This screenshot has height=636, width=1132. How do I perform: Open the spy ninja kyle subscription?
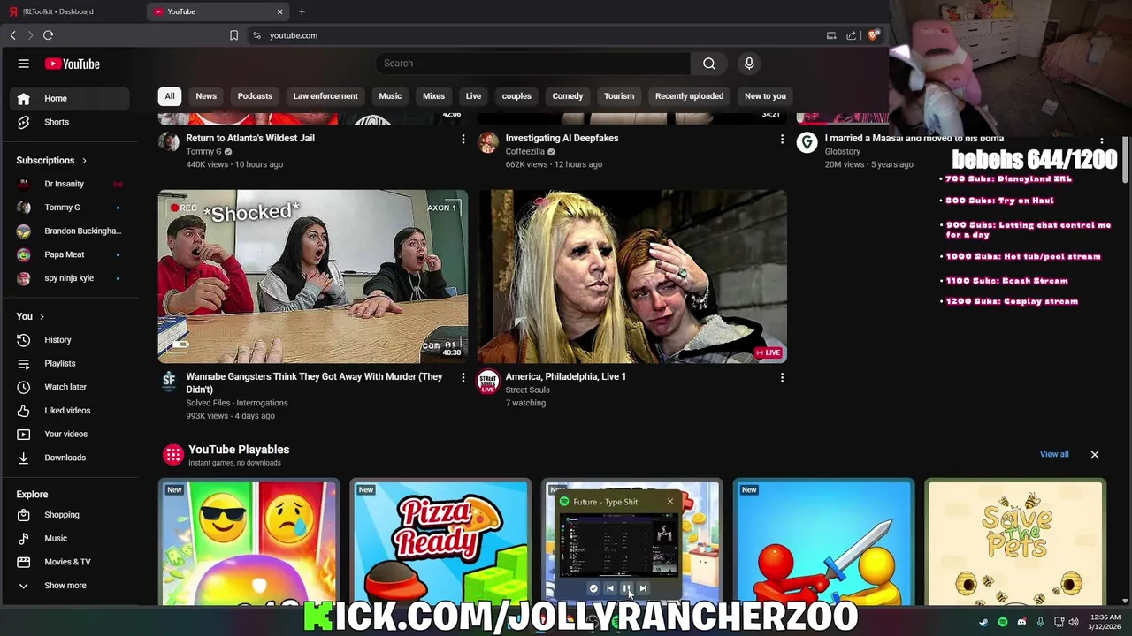click(x=71, y=278)
